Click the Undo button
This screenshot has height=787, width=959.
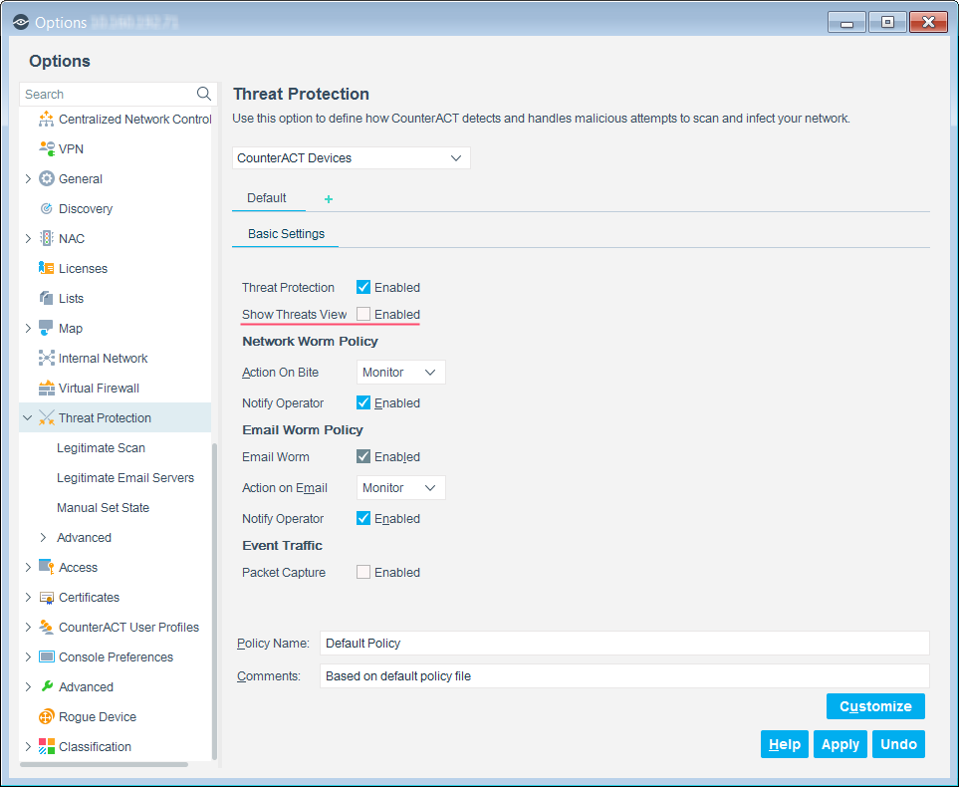pyautogui.click(x=898, y=744)
